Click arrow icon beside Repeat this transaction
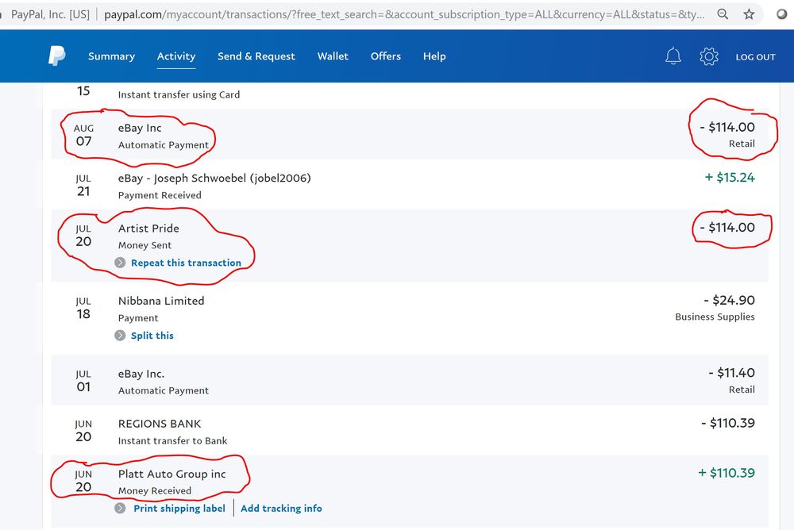The width and height of the screenshot is (794, 530). (120, 263)
